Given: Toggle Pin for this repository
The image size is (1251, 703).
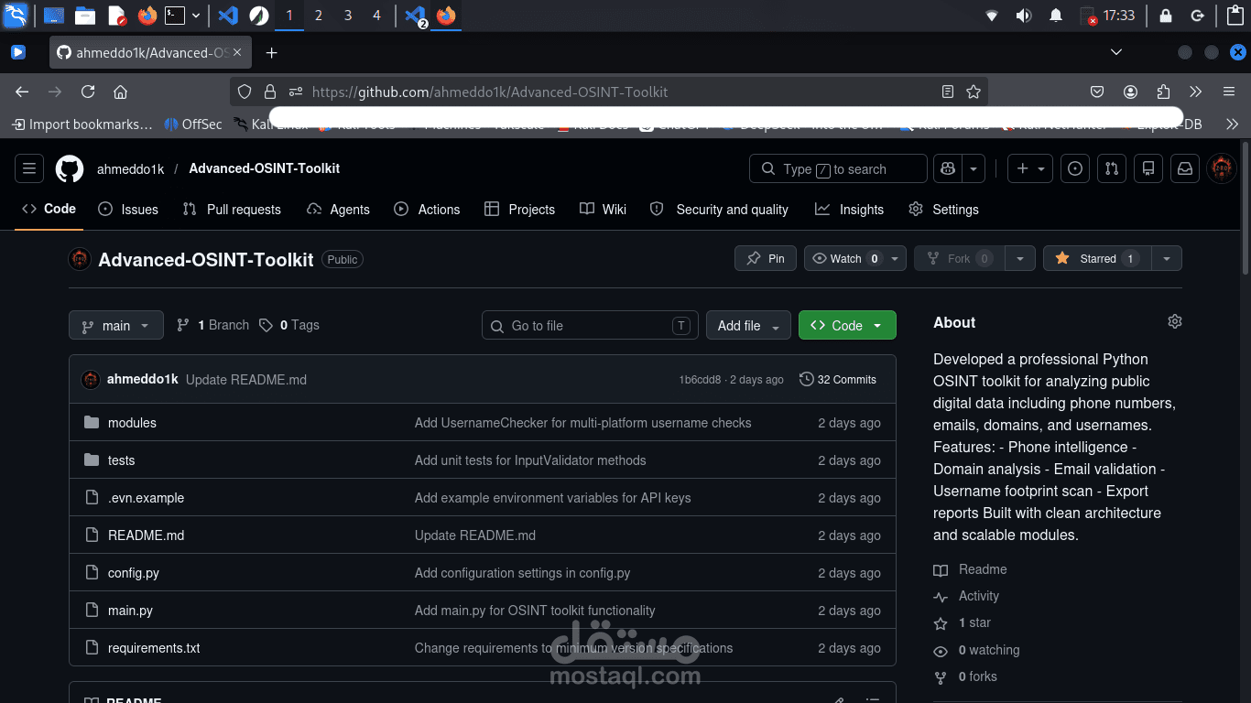Looking at the screenshot, I should click(x=766, y=258).
